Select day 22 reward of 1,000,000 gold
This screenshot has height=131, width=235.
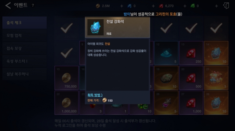click(67, 103)
